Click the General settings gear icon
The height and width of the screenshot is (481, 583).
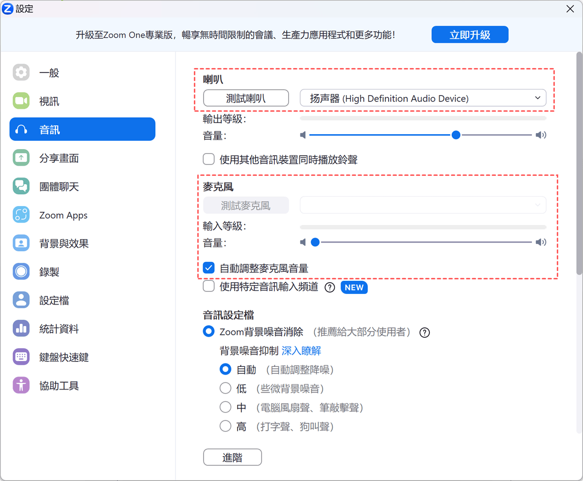pos(21,73)
